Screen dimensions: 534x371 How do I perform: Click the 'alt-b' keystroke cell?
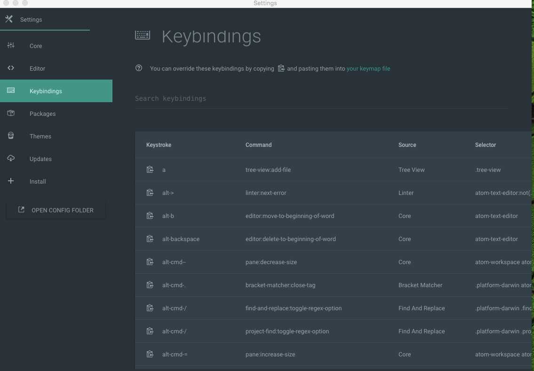pos(168,216)
